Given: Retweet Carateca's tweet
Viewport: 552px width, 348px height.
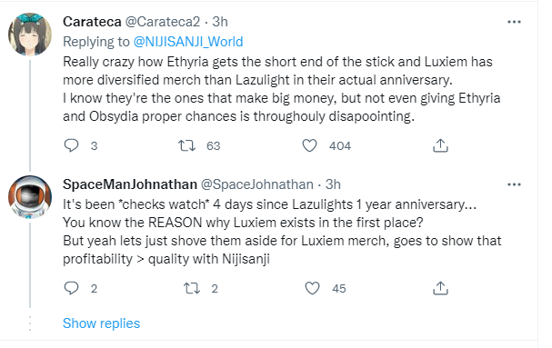Looking at the screenshot, I should tap(186, 145).
